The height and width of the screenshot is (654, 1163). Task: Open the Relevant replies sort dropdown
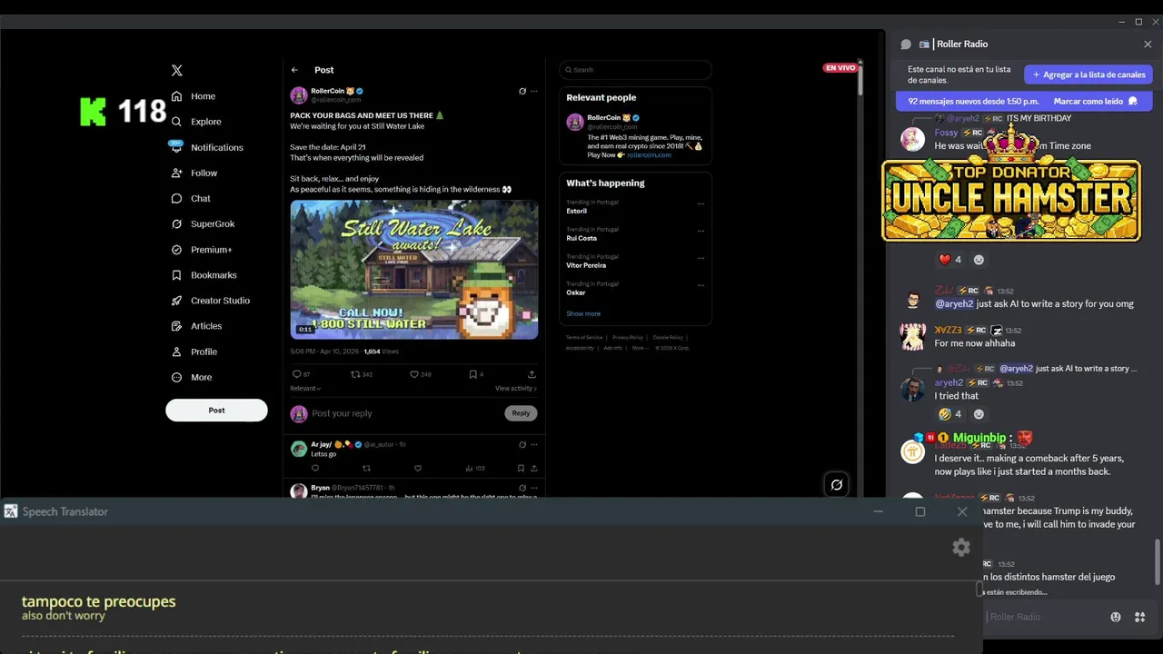[305, 389]
